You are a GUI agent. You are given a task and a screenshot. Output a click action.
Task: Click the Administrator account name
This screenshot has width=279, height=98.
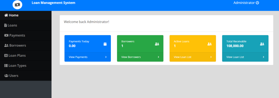tap(244, 3)
